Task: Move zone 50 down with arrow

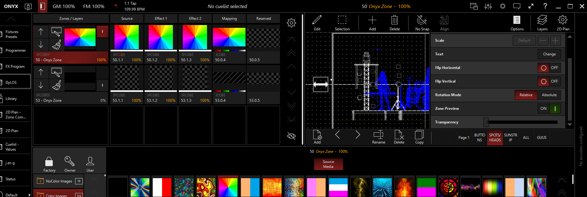Action: coord(41,45)
